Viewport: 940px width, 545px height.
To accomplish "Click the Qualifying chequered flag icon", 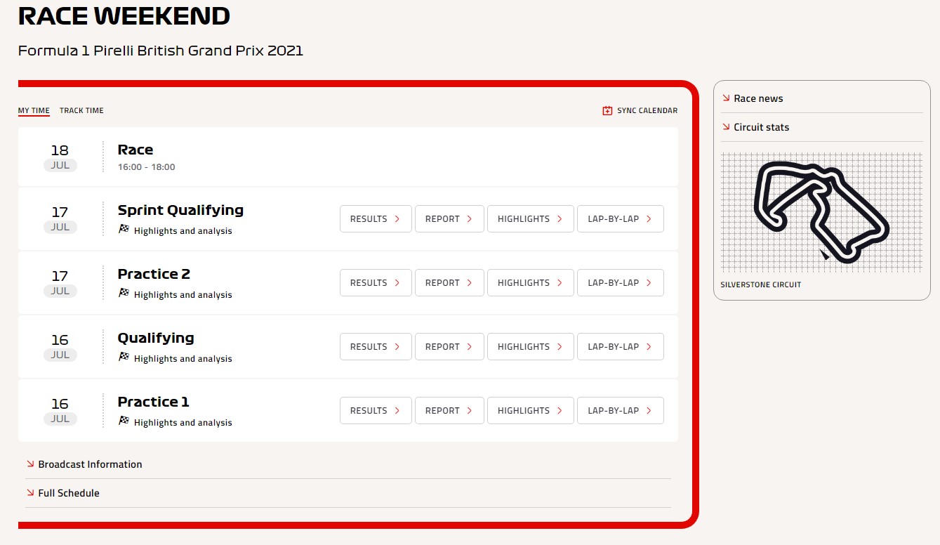I will point(124,357).
